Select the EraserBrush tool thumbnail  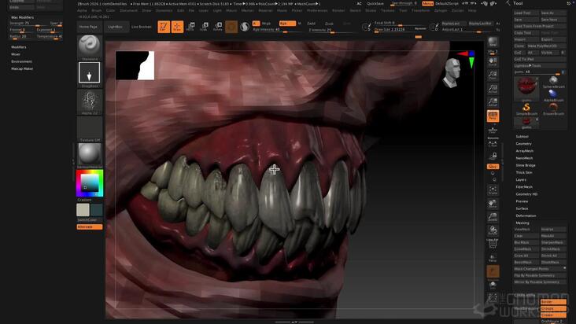(553, 109)
